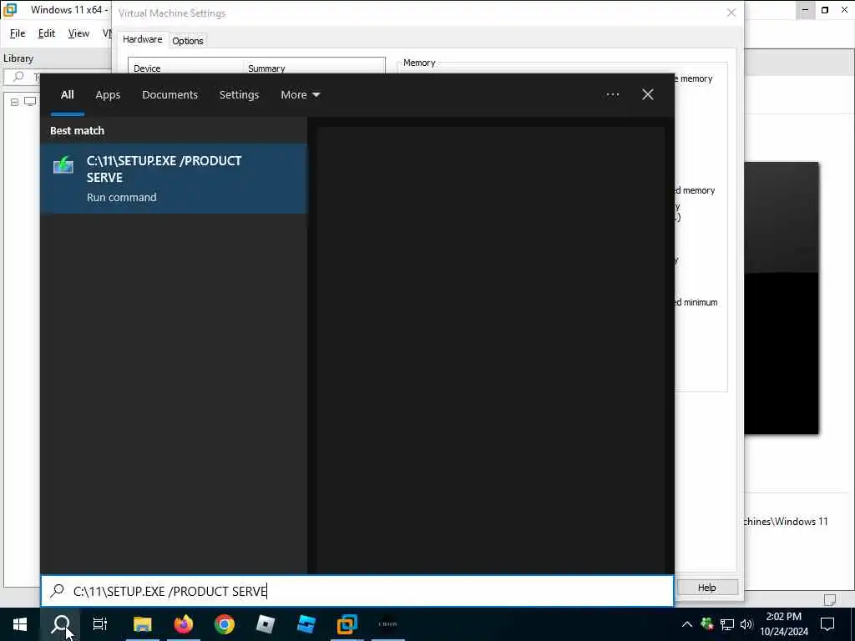Switch to Documents search filter
Screen dimensions: 855x641
169,95
